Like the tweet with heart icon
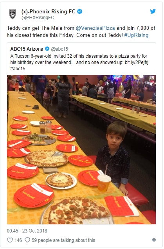164x249 pixels. 10,240
